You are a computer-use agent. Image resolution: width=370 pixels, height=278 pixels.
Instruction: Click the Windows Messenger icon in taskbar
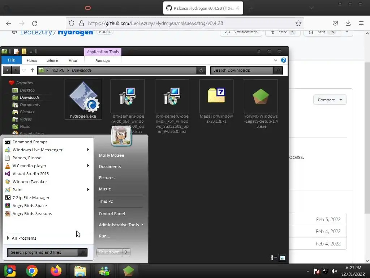point(104,271)
